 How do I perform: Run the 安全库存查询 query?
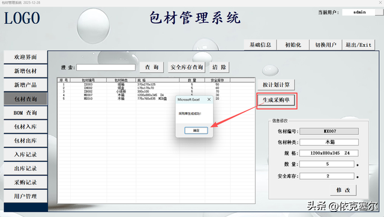(x=187, y=67)
